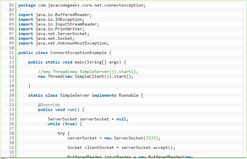Click the import java.net.Socket line

pos(46,39)
